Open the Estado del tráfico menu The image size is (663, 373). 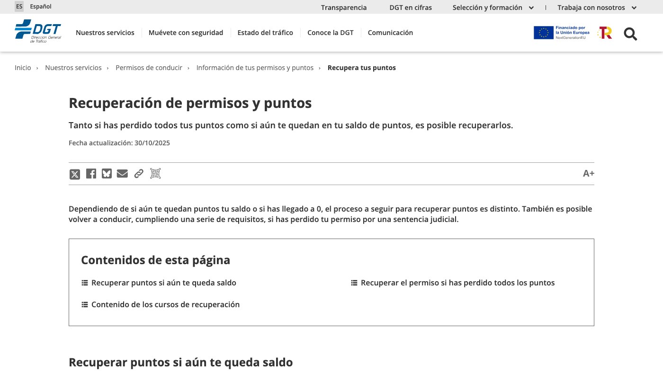[x=265, y=33]
